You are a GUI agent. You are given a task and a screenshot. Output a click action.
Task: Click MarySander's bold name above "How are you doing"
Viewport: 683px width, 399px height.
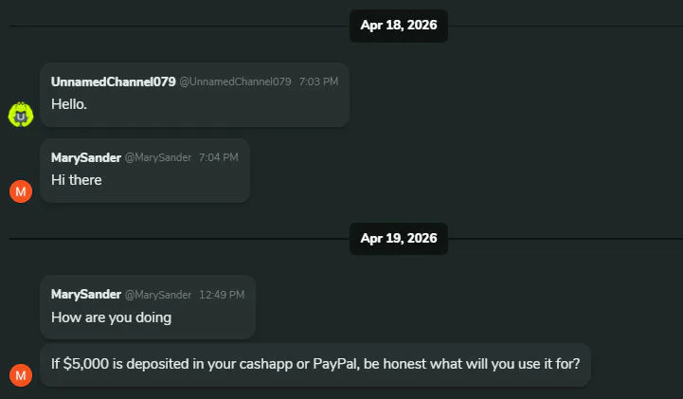(x=85, y=295)
